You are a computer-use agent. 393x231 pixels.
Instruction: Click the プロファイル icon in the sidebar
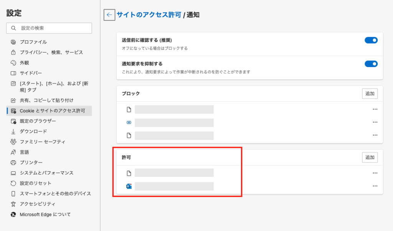click(x=13, y=42)
